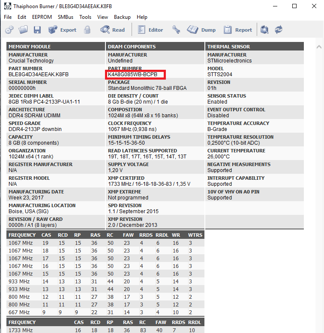The width and height of the screenshot is (324, 333).
Task: Select the 667 MHz timing row
Action: [105, 312]
